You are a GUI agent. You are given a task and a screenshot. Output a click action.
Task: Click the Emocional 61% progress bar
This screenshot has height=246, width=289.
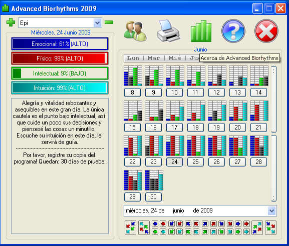tap(60, 44)
